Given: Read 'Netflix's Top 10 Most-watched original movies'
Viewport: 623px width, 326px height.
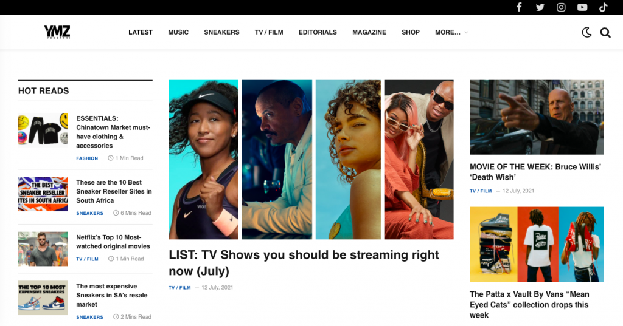Looking at the screenshot, I should [113, 242].
